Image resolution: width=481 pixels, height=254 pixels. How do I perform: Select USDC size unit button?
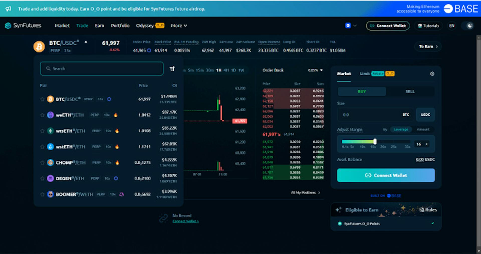coord(425,115)
